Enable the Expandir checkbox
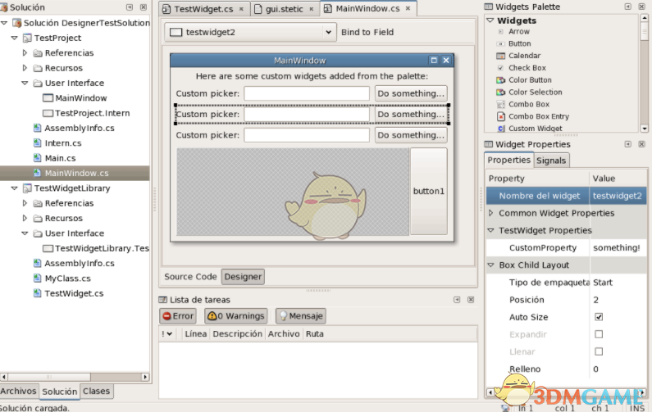 [x=599, y=334]
